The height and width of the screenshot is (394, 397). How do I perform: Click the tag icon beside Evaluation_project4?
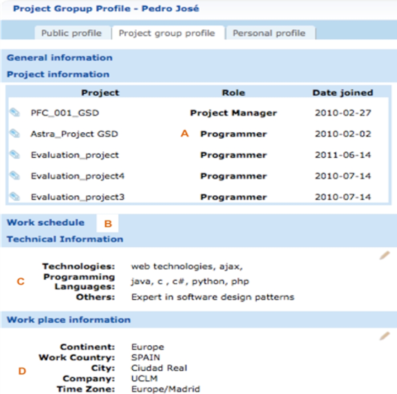coord(14,176)
